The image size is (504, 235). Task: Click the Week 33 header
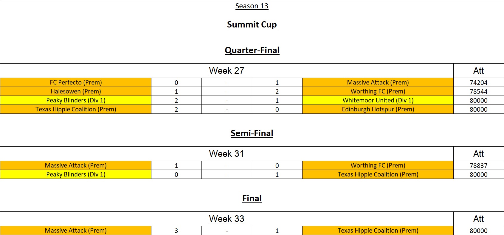(x=227, y=219)
